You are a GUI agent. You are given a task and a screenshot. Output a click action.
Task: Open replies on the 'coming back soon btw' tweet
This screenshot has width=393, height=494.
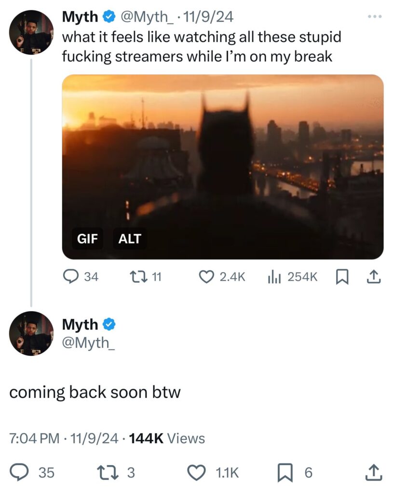click(18, 473)
